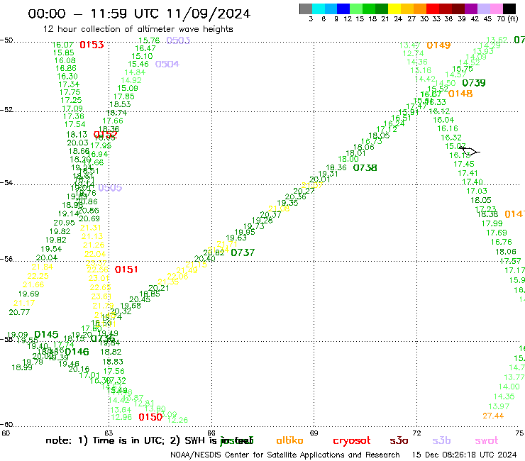
Task: Click the gray swatch in the color legend
Action: tap(306, 9)
